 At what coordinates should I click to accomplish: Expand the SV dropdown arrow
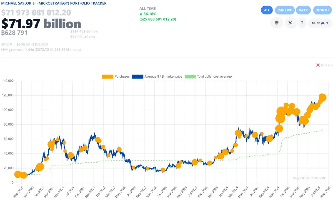[327, 23]
